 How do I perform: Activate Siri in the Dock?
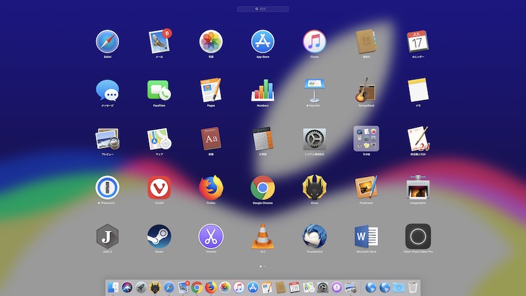127,287
